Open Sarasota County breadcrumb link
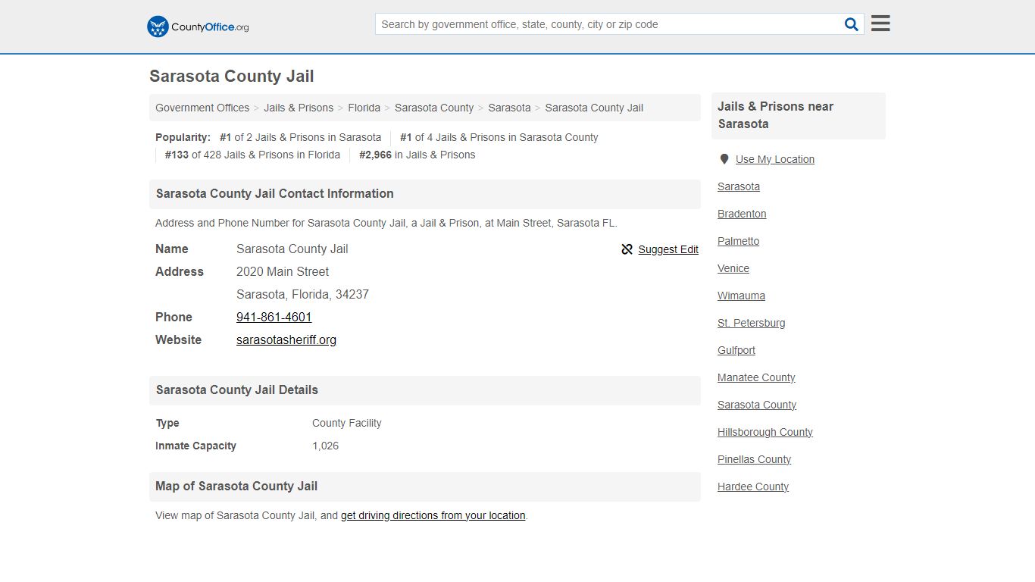The height and width of the screenshot is (582, 1035). 434,108
